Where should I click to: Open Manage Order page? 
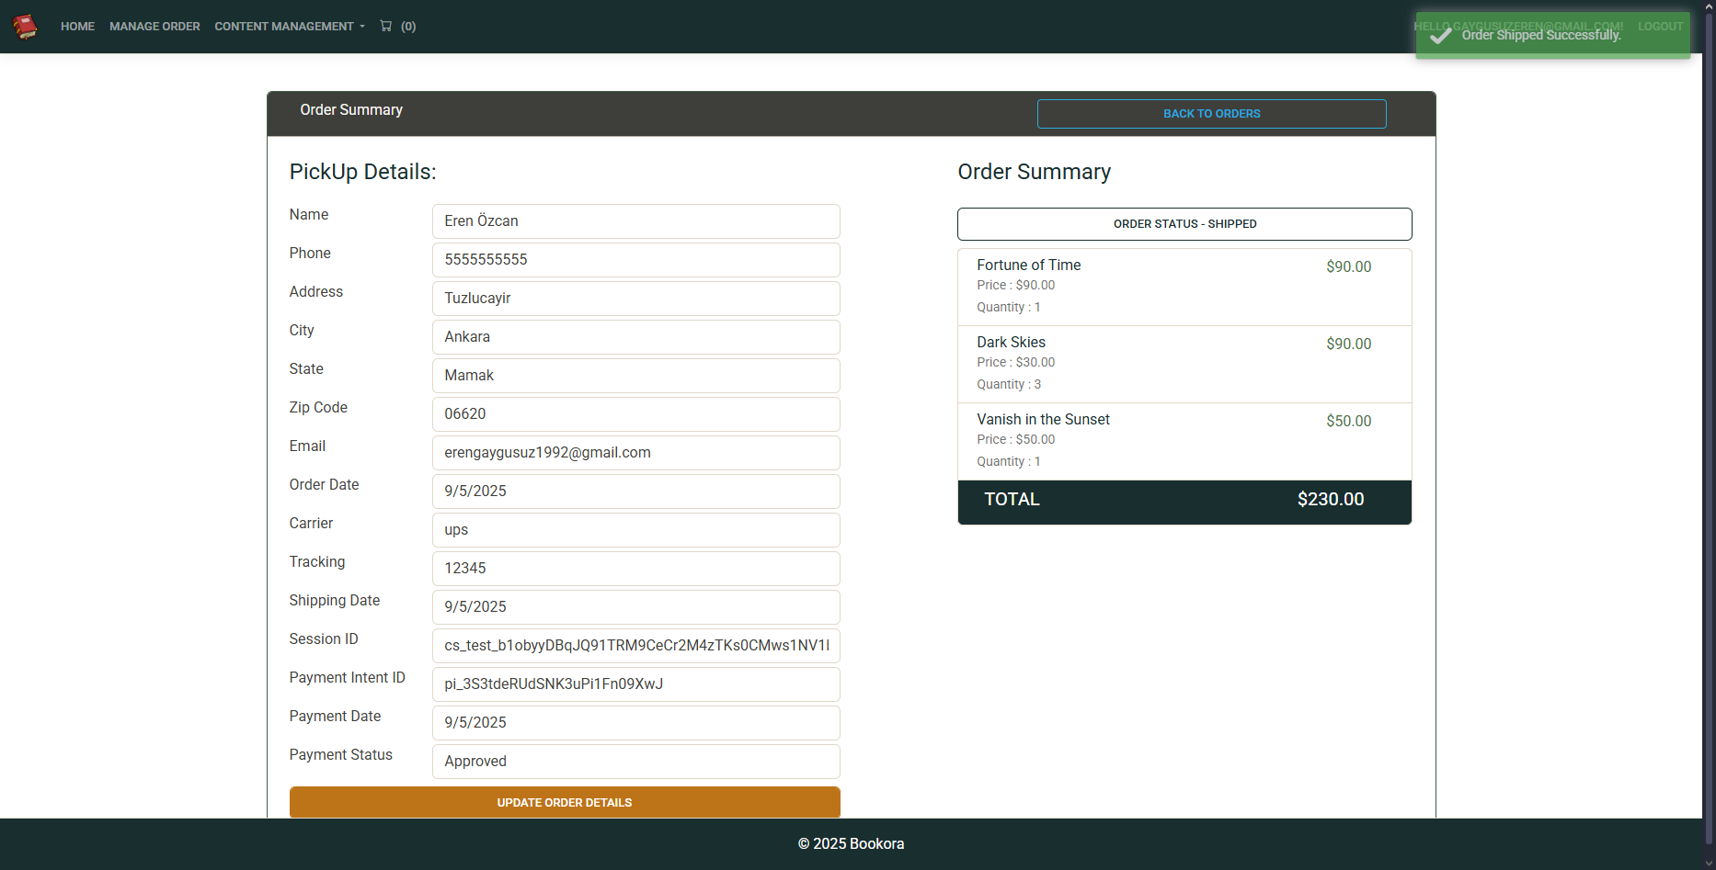pos(154,27)
